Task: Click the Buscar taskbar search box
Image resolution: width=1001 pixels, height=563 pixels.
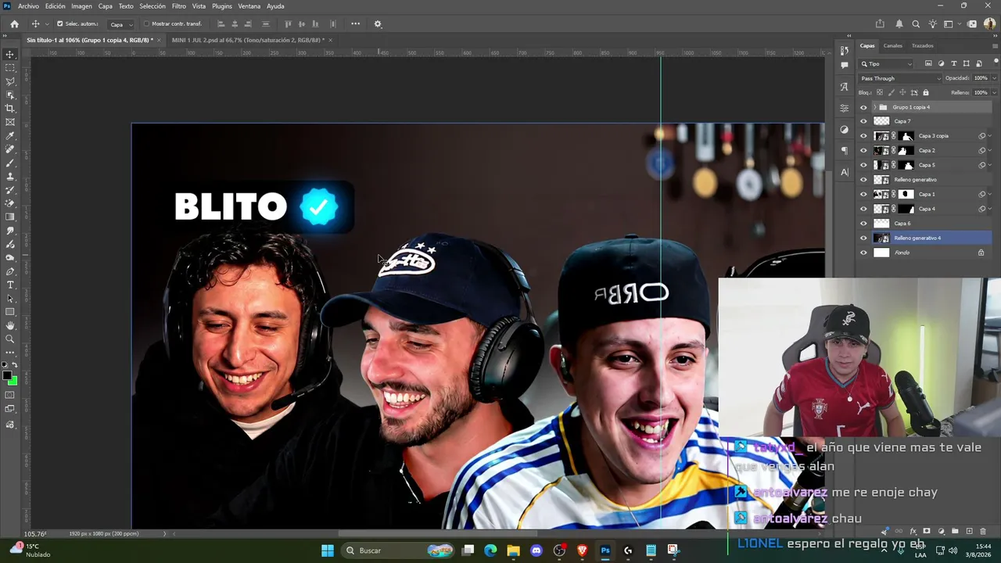Action: (x=399, y=550)
